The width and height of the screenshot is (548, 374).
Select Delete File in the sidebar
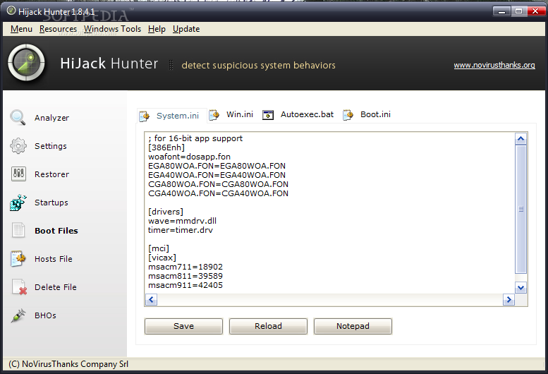(x=56, y=287)
